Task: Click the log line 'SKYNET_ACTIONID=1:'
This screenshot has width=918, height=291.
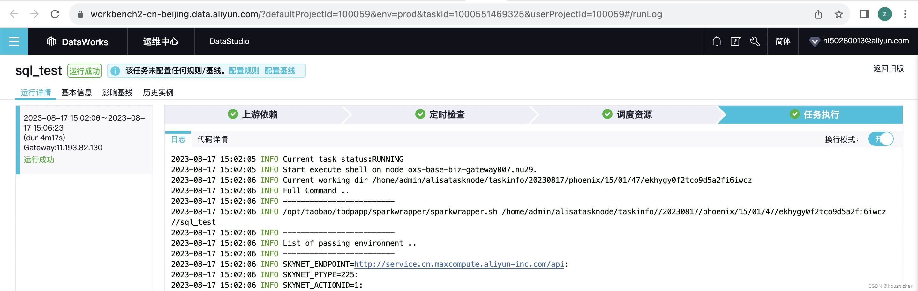Action: (x=267, y=285)
